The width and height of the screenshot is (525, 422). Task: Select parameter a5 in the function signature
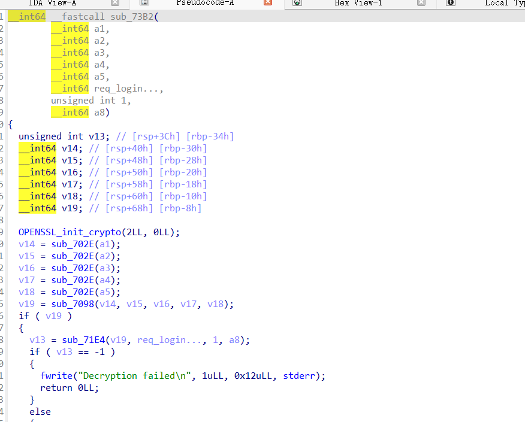coord(99,77)
